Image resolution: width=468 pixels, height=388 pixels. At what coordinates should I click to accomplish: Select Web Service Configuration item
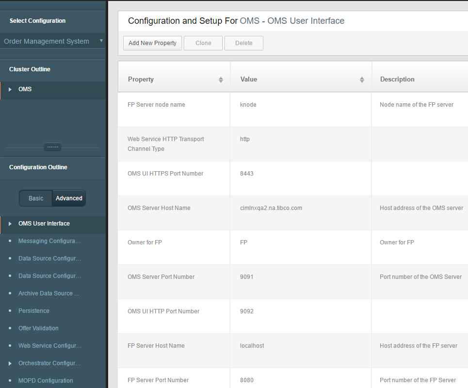(49, 346)
